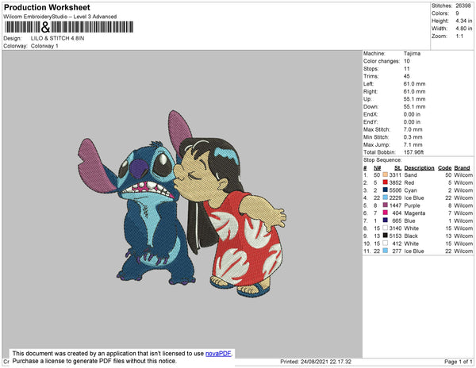Viewport: 476px width, 368px height.
Task: Click the 'Left:' value '61.0 mm'
Action: pyautogui.click(x=414, y=84)
